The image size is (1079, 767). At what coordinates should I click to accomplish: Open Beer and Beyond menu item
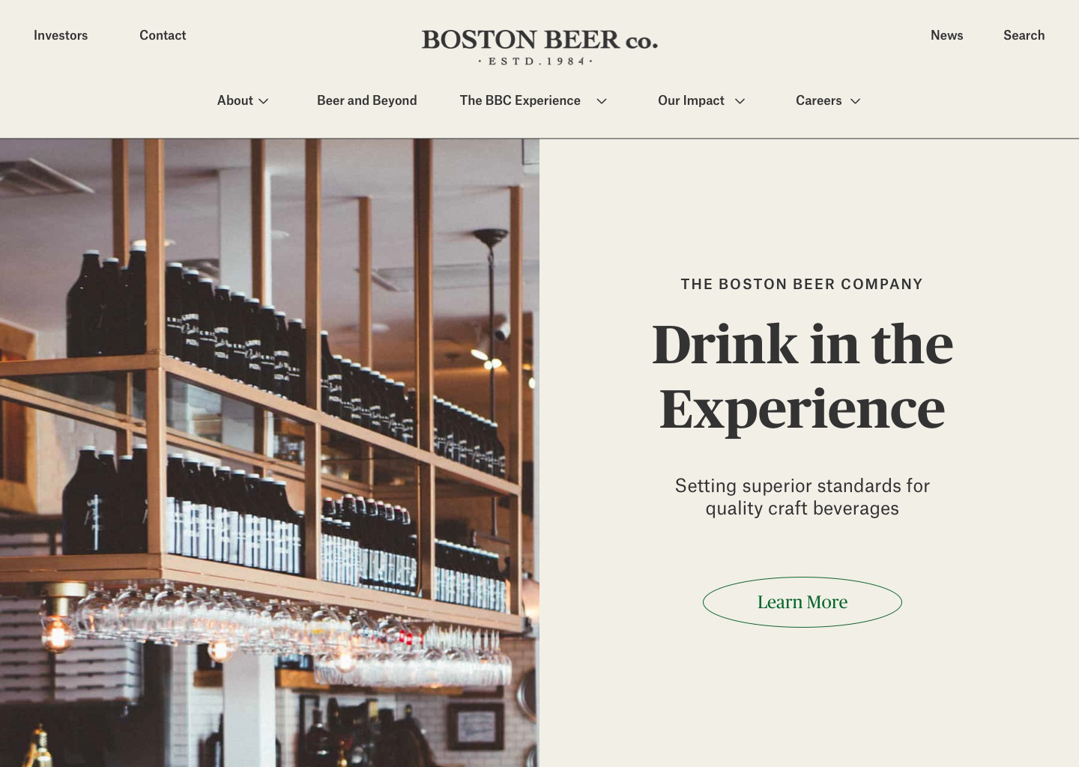click(x=366, y=100)
